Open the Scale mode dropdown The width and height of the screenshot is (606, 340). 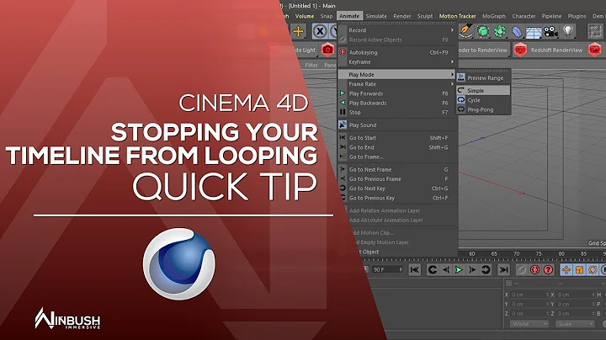[574, 324]
